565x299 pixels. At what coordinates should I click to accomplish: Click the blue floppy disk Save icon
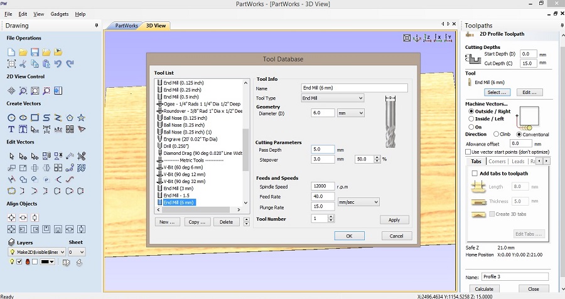tap(35, 52)
